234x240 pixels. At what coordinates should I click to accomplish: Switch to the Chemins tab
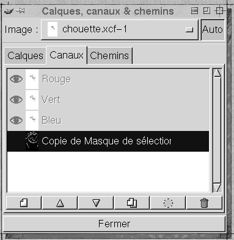109,55
